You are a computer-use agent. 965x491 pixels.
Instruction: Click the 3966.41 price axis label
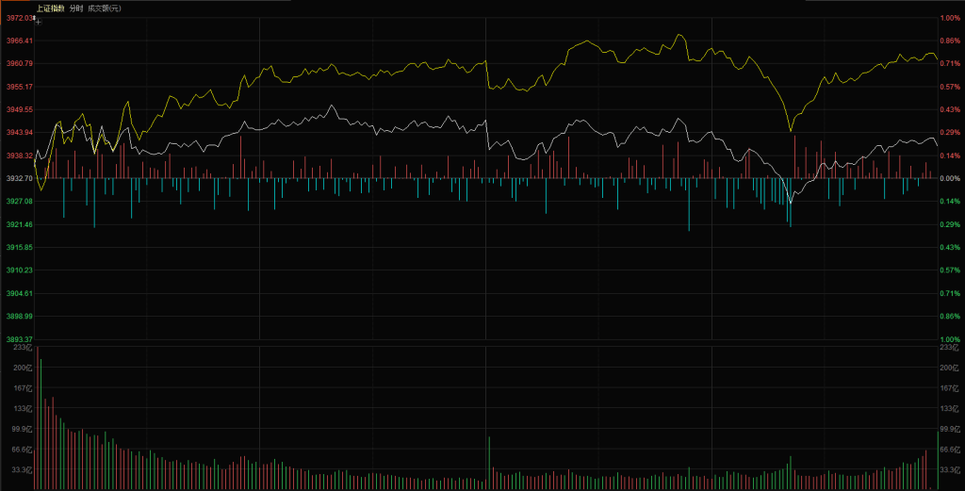pyautogui.click(x=19, y=41)
